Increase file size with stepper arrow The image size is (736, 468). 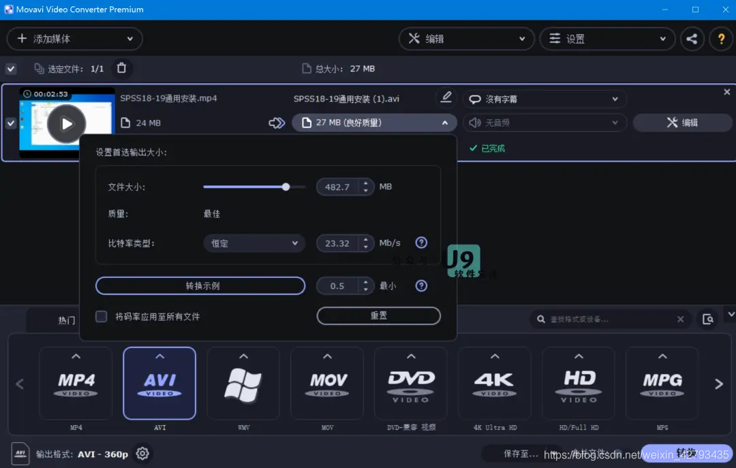click(366, 183)
